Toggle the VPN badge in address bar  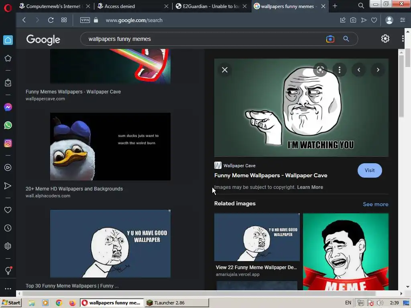[x=85, y=20]
